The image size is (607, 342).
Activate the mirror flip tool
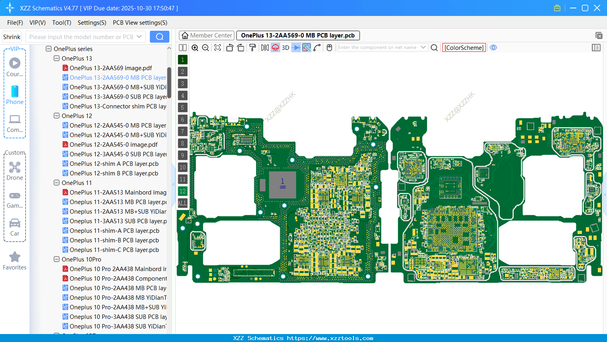[264, 47]
